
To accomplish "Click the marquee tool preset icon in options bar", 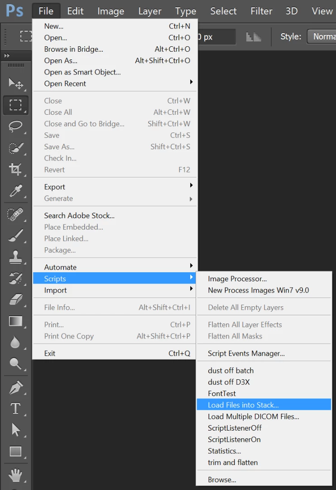I will [x=25, y=36].
